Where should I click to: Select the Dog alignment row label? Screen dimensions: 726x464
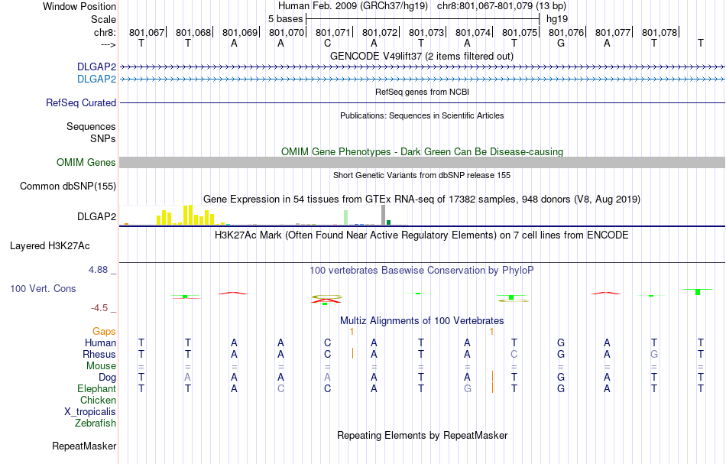107,378
